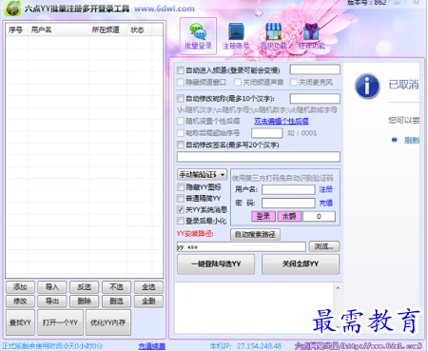The height and width of the screenshot is (351, 428).
Task: Switch to the 注册账号 address book tab
Action: coord(236,36)
